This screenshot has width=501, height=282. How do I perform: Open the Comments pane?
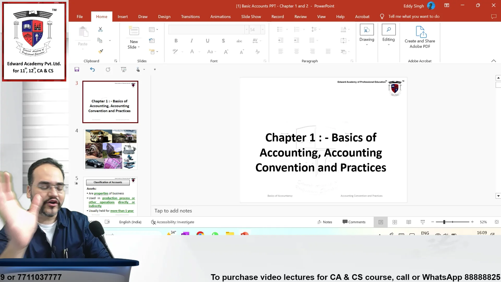pyautogui.click(x=354, y=222)
